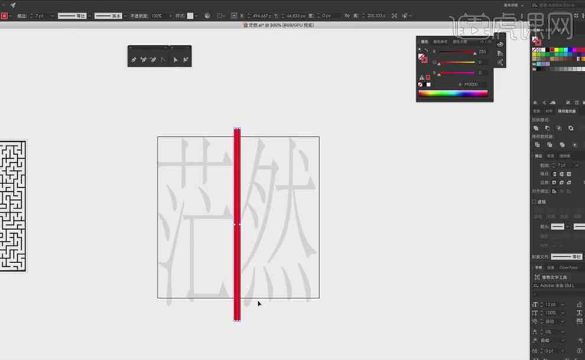
Task: Click the Intersect shape mode icon
Action: [559, 128]
